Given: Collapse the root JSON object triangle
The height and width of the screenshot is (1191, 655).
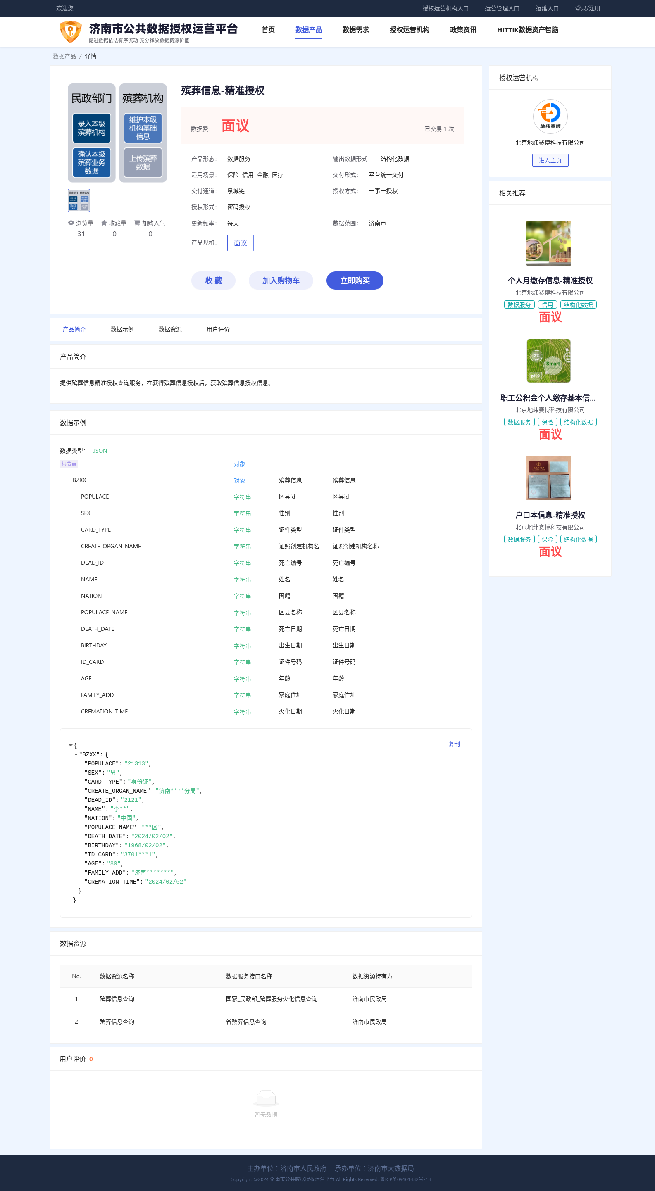Looking at the screenshot, I should coord(70,745).
